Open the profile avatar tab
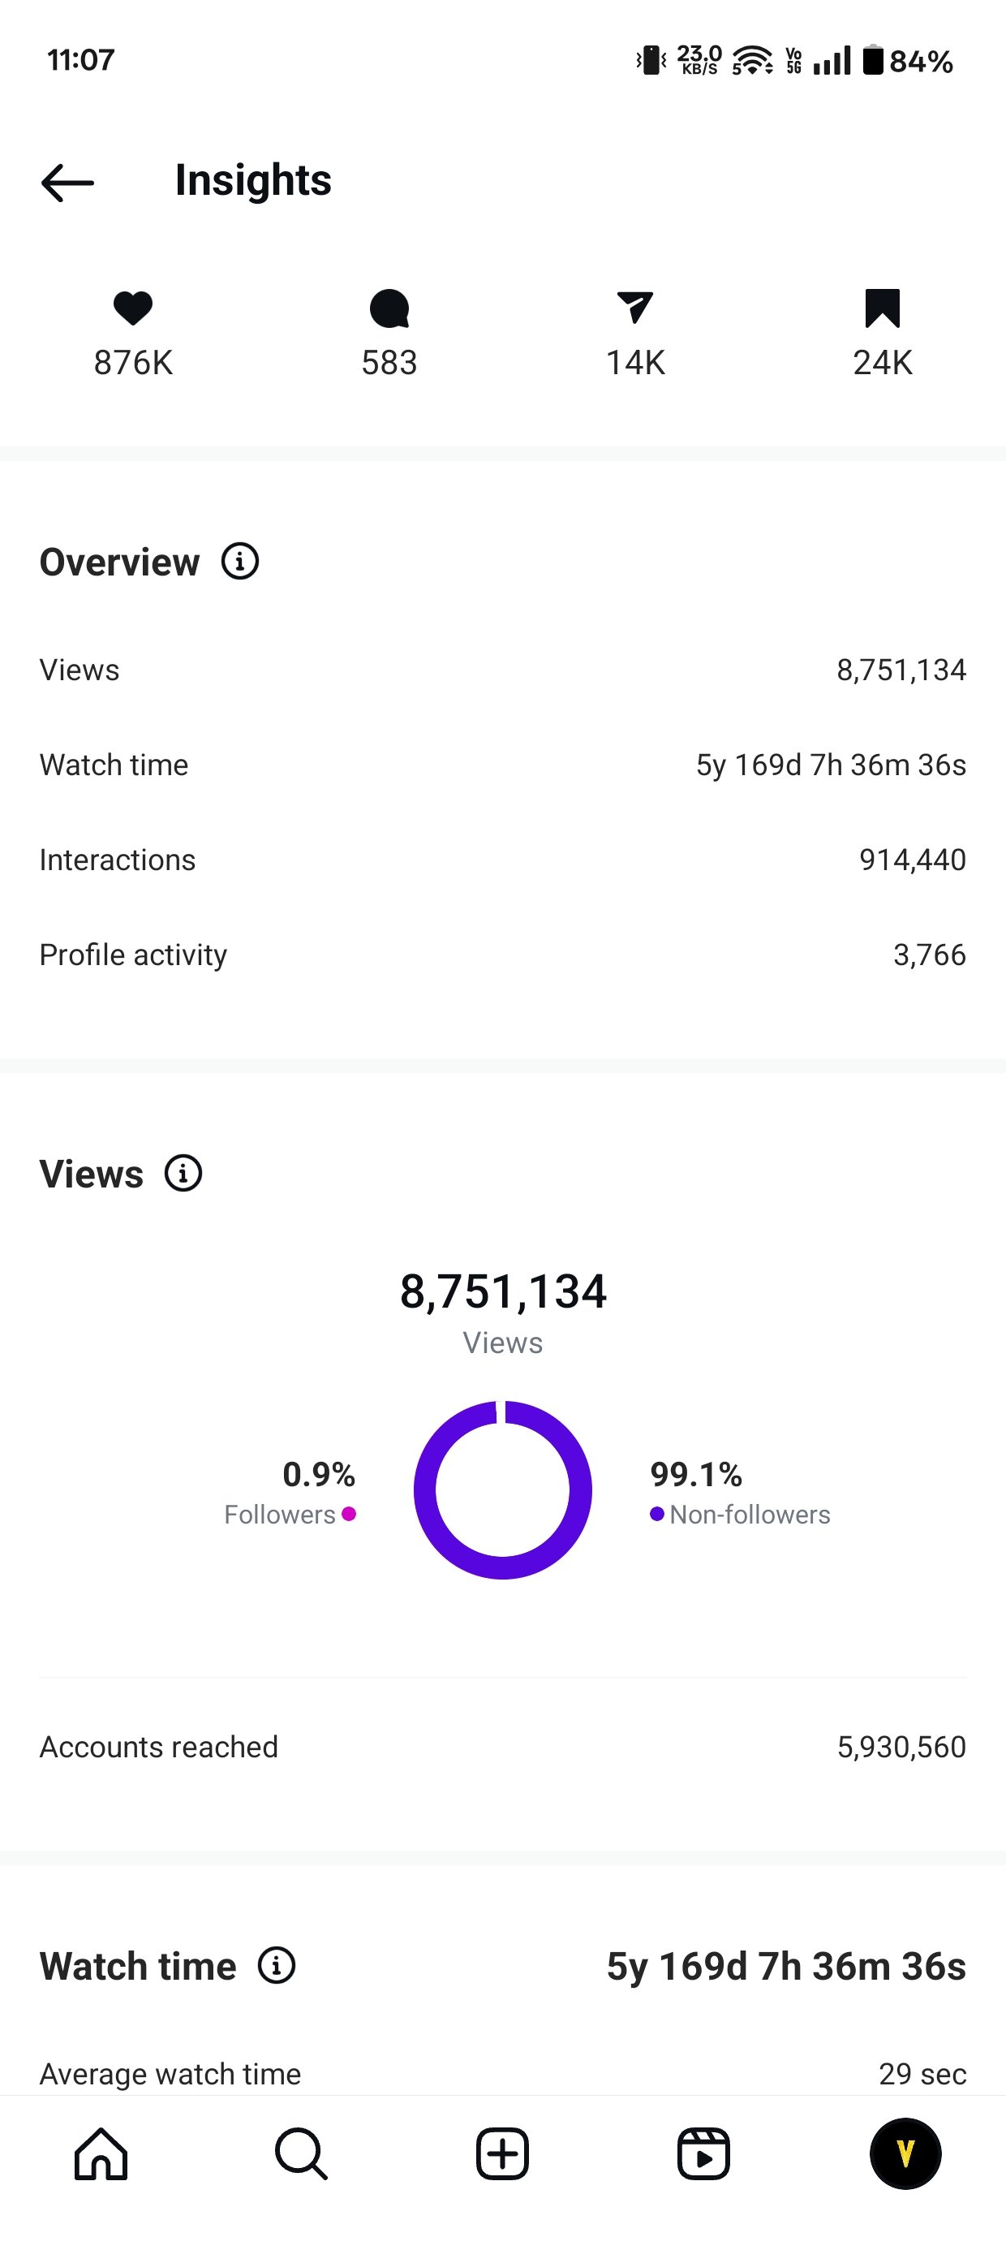Image resolution: width=1006 pixels, height=2250 pixels. (905, 2154)
